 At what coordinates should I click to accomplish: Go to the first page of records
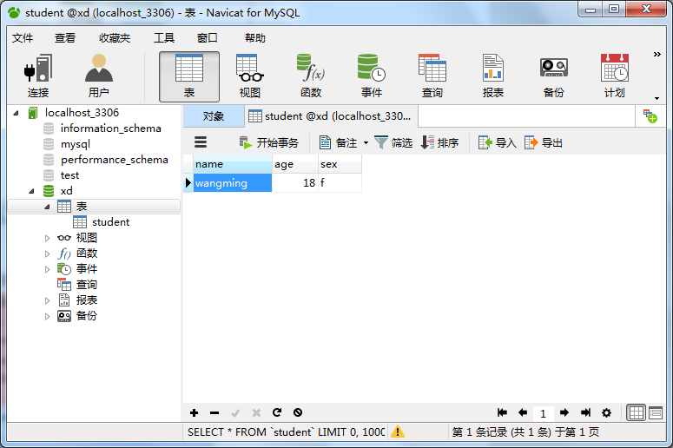point(502,412)
